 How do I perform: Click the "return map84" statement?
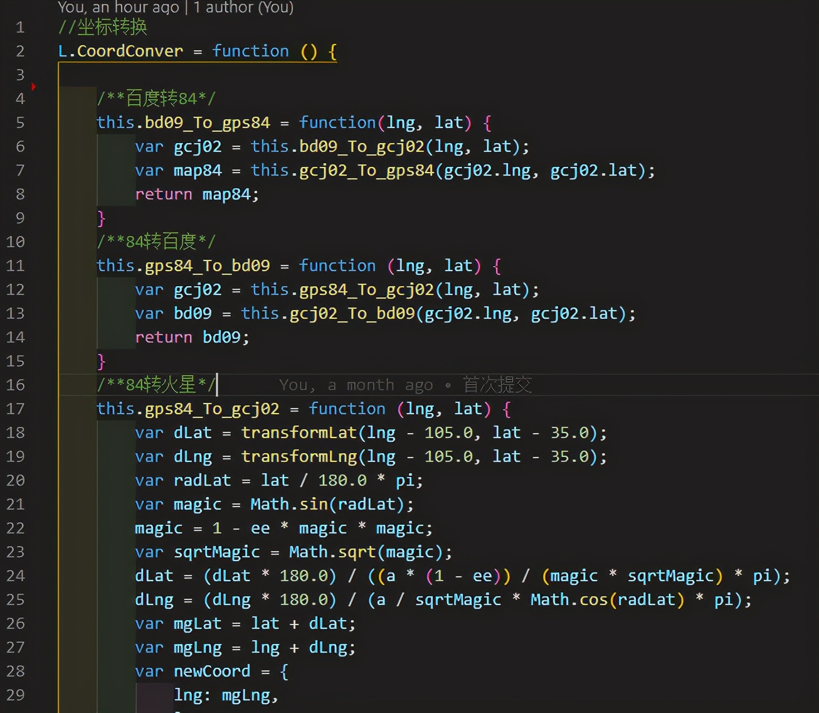(196, 194)
